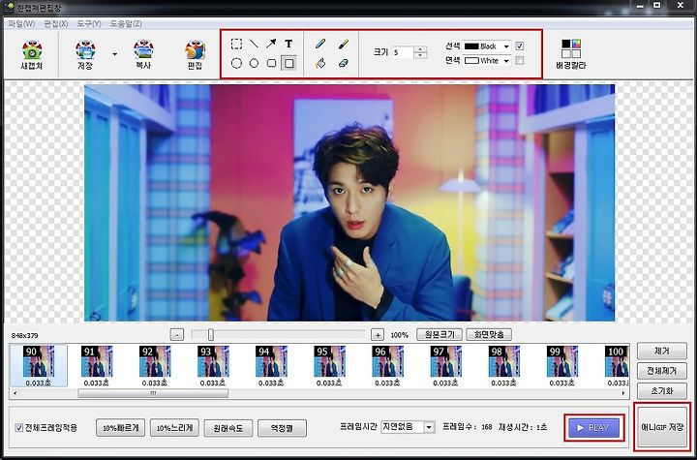Select the Text (T) tool

pos(288,44)
